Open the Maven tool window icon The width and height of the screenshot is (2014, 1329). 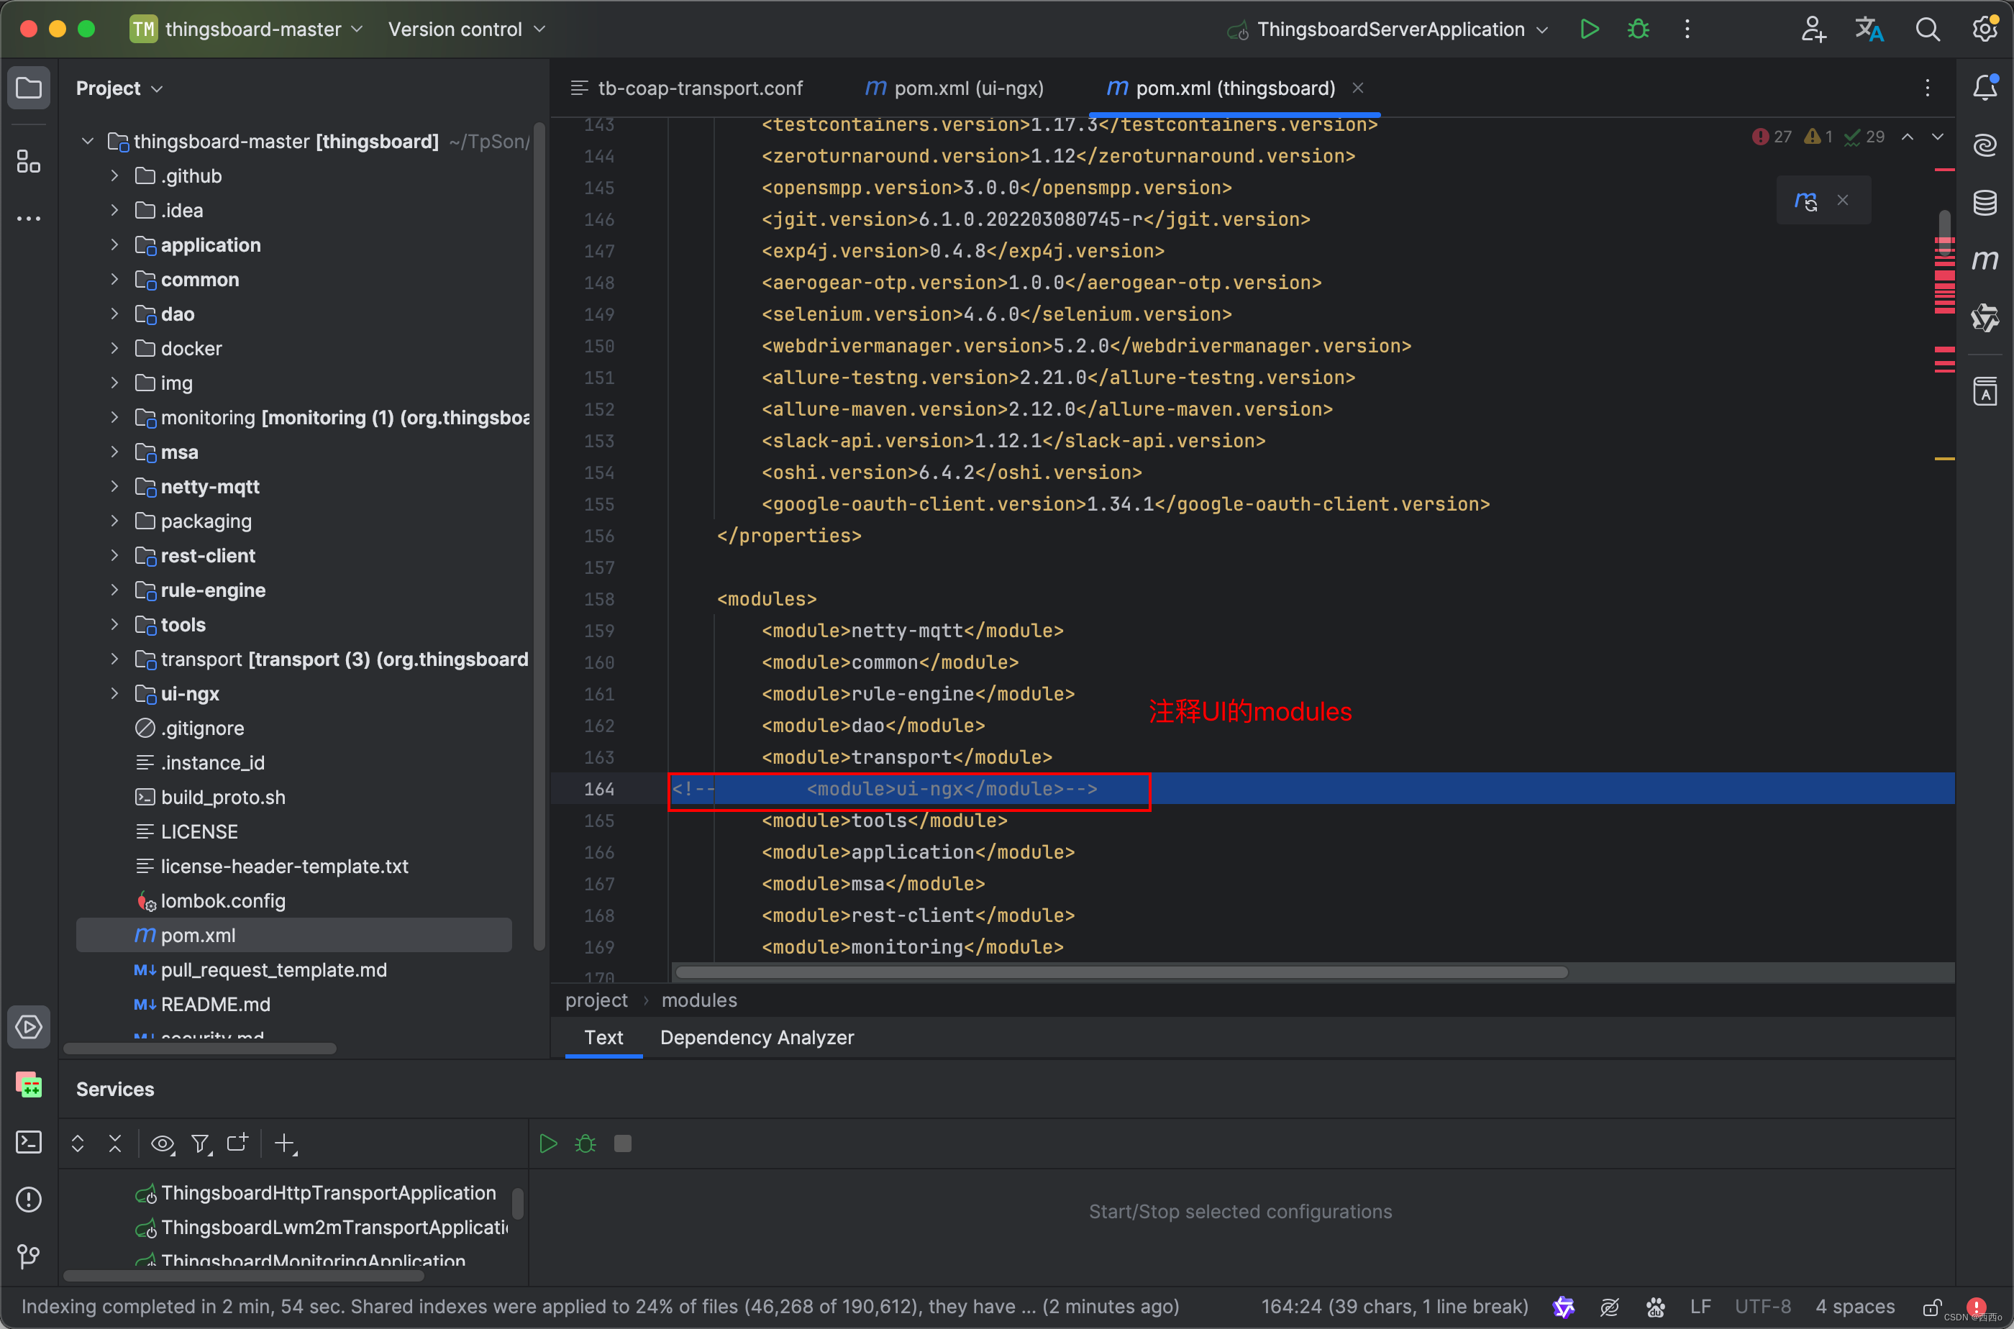coord(1985,260)
